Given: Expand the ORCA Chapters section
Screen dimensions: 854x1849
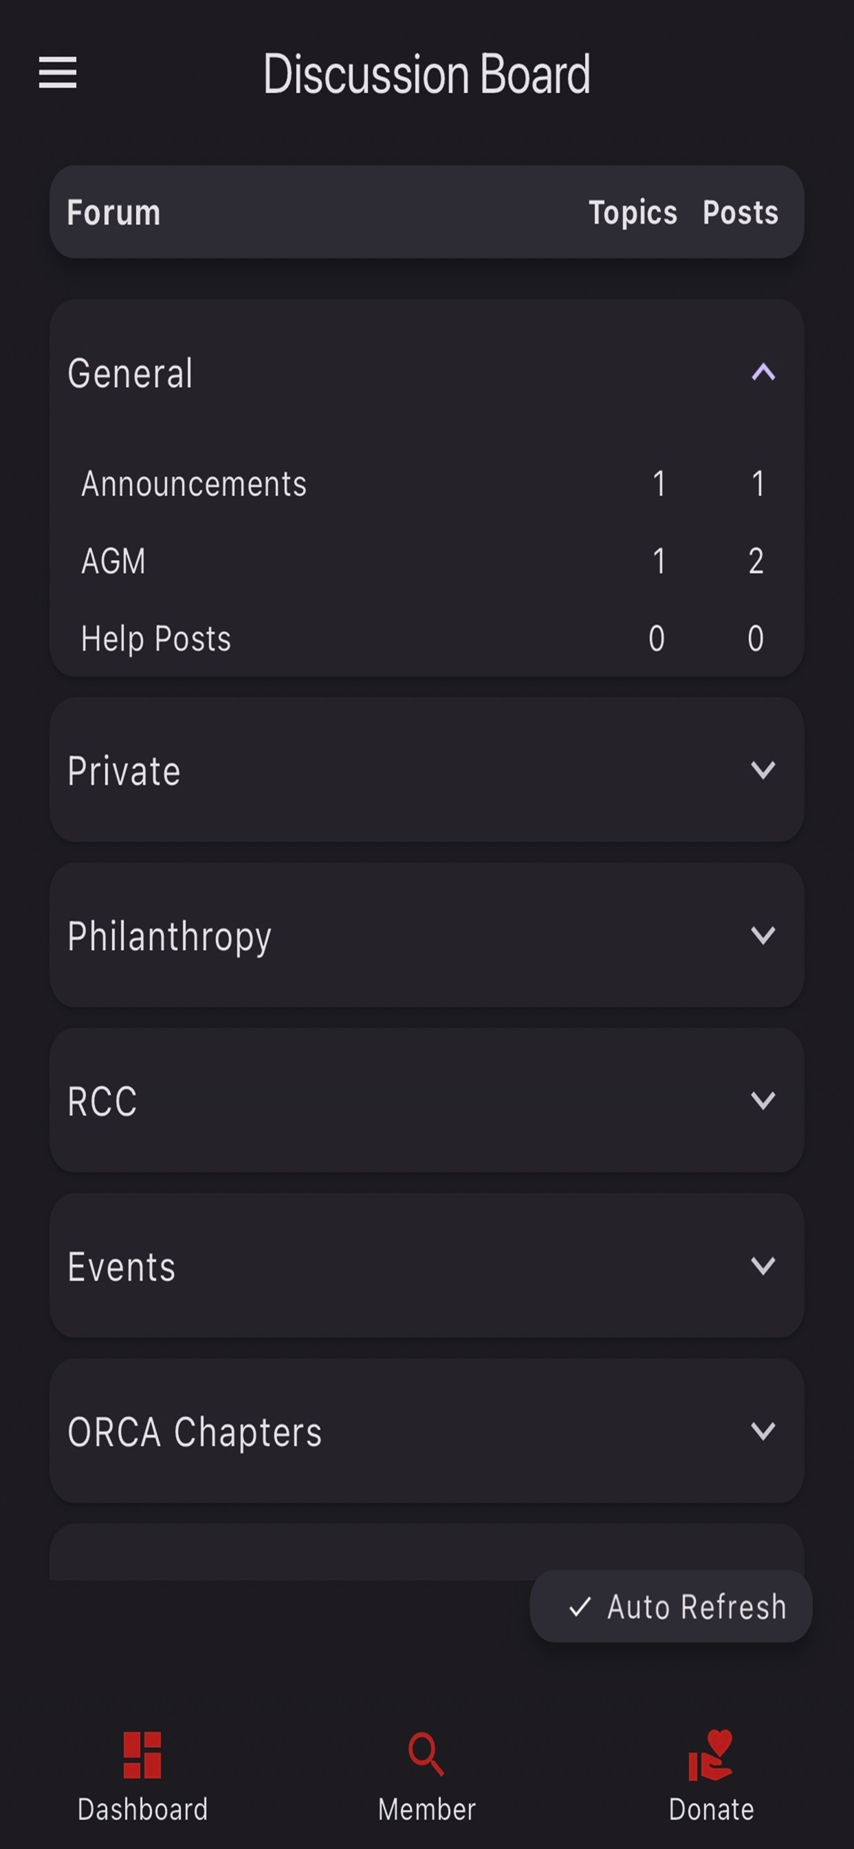Looking at the screenshot, I should tap(426, 1431).
